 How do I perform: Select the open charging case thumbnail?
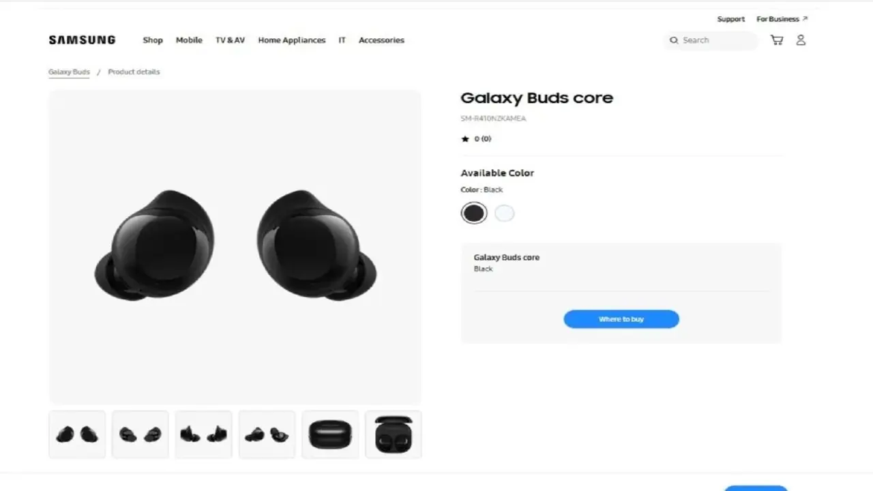coord(394,434)
